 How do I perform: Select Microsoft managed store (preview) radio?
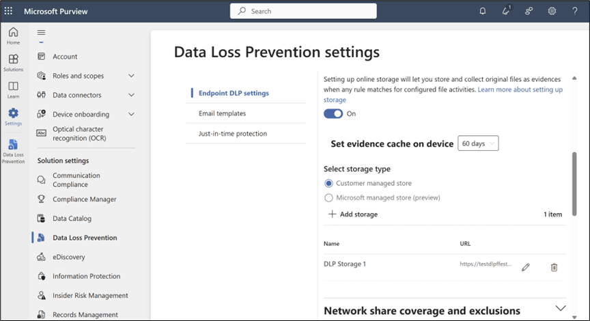(328, 197)
